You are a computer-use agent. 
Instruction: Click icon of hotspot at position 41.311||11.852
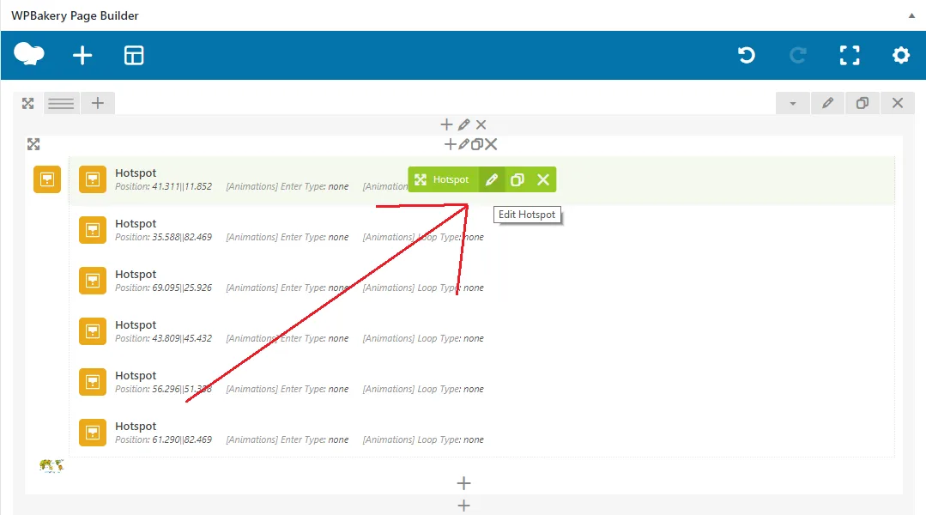click(93, 179)
